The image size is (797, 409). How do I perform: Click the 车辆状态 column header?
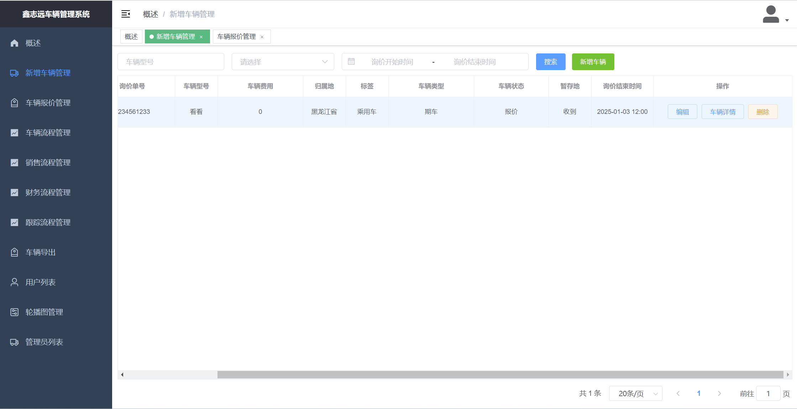click(x=511, y=86)
